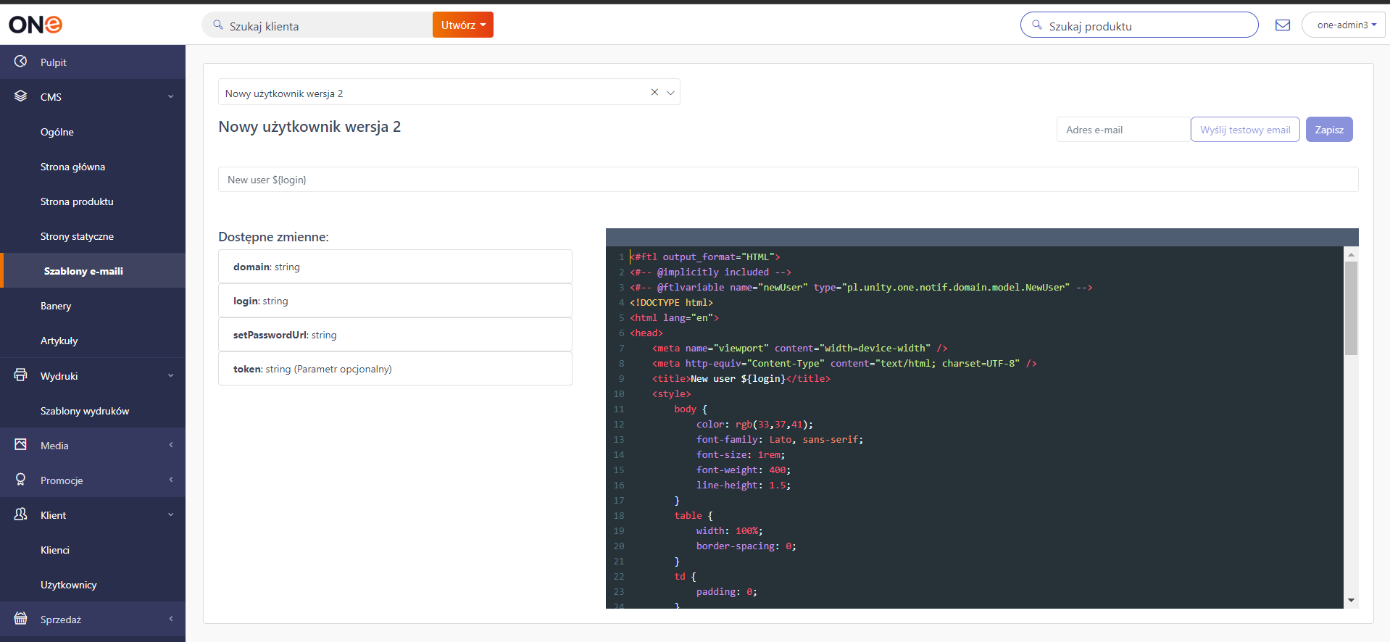Collapse the Klient menu chevron
The width and height of the screenshot is (1390, 642).
pyautogui.click(x=171, y=514)
